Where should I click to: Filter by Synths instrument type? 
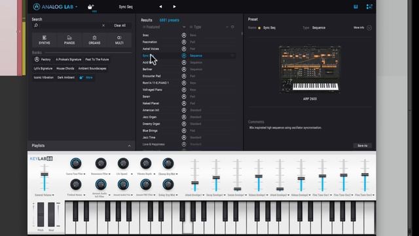coord(45,40)
